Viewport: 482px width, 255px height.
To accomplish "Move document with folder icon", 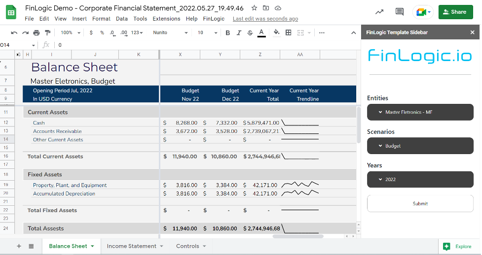I will pyautogui.click(x=266, y=8).
